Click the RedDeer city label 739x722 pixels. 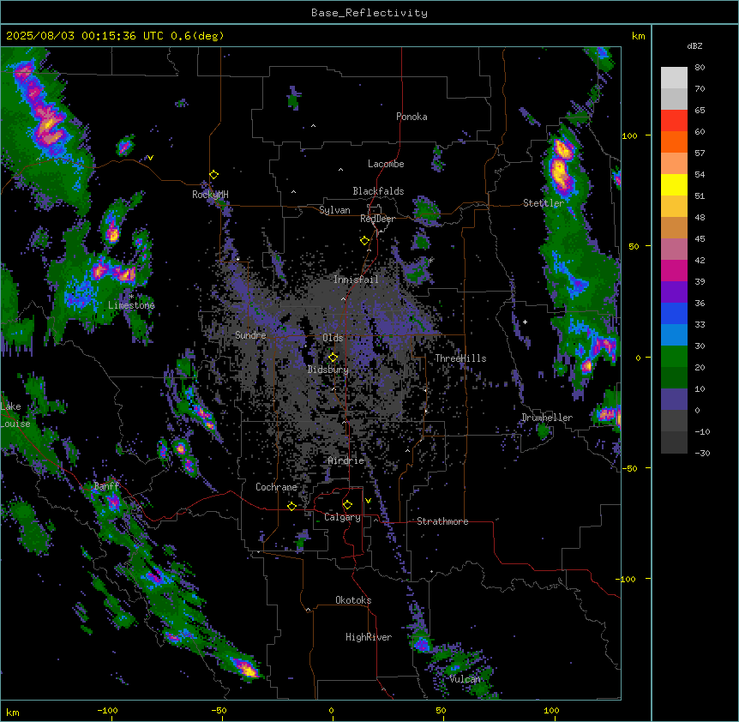(377, 219)
